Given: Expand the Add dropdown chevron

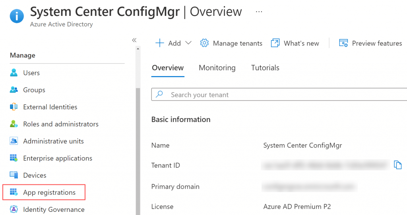Looking at the screenshot, I should point(188,43).
